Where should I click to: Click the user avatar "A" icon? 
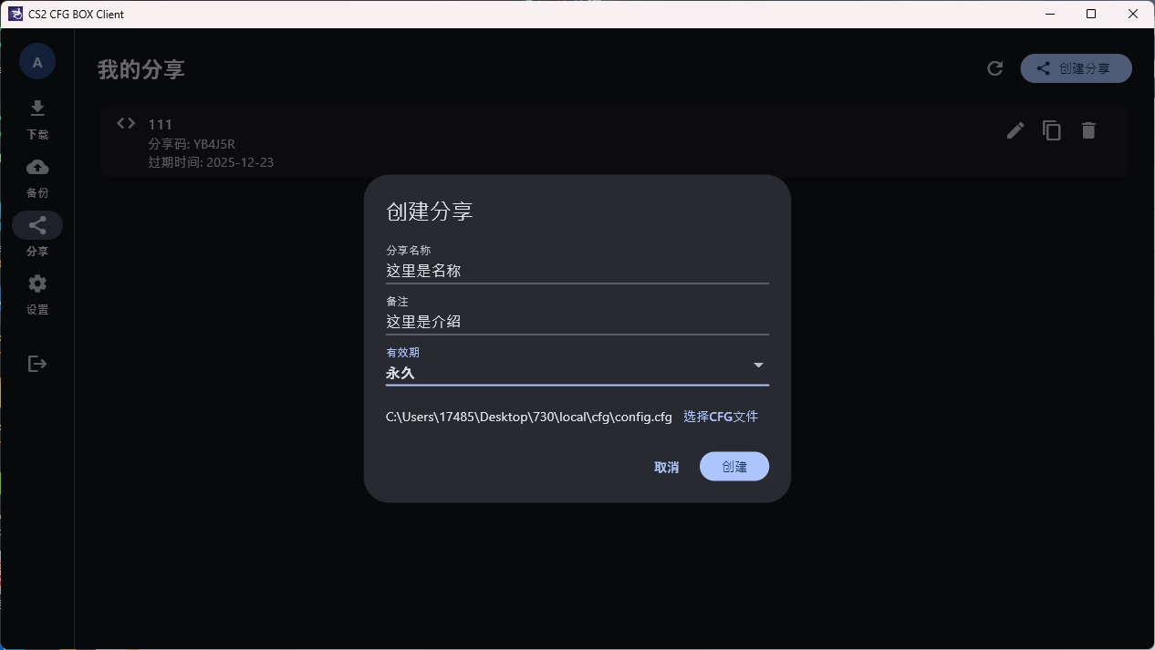point(37,62)
